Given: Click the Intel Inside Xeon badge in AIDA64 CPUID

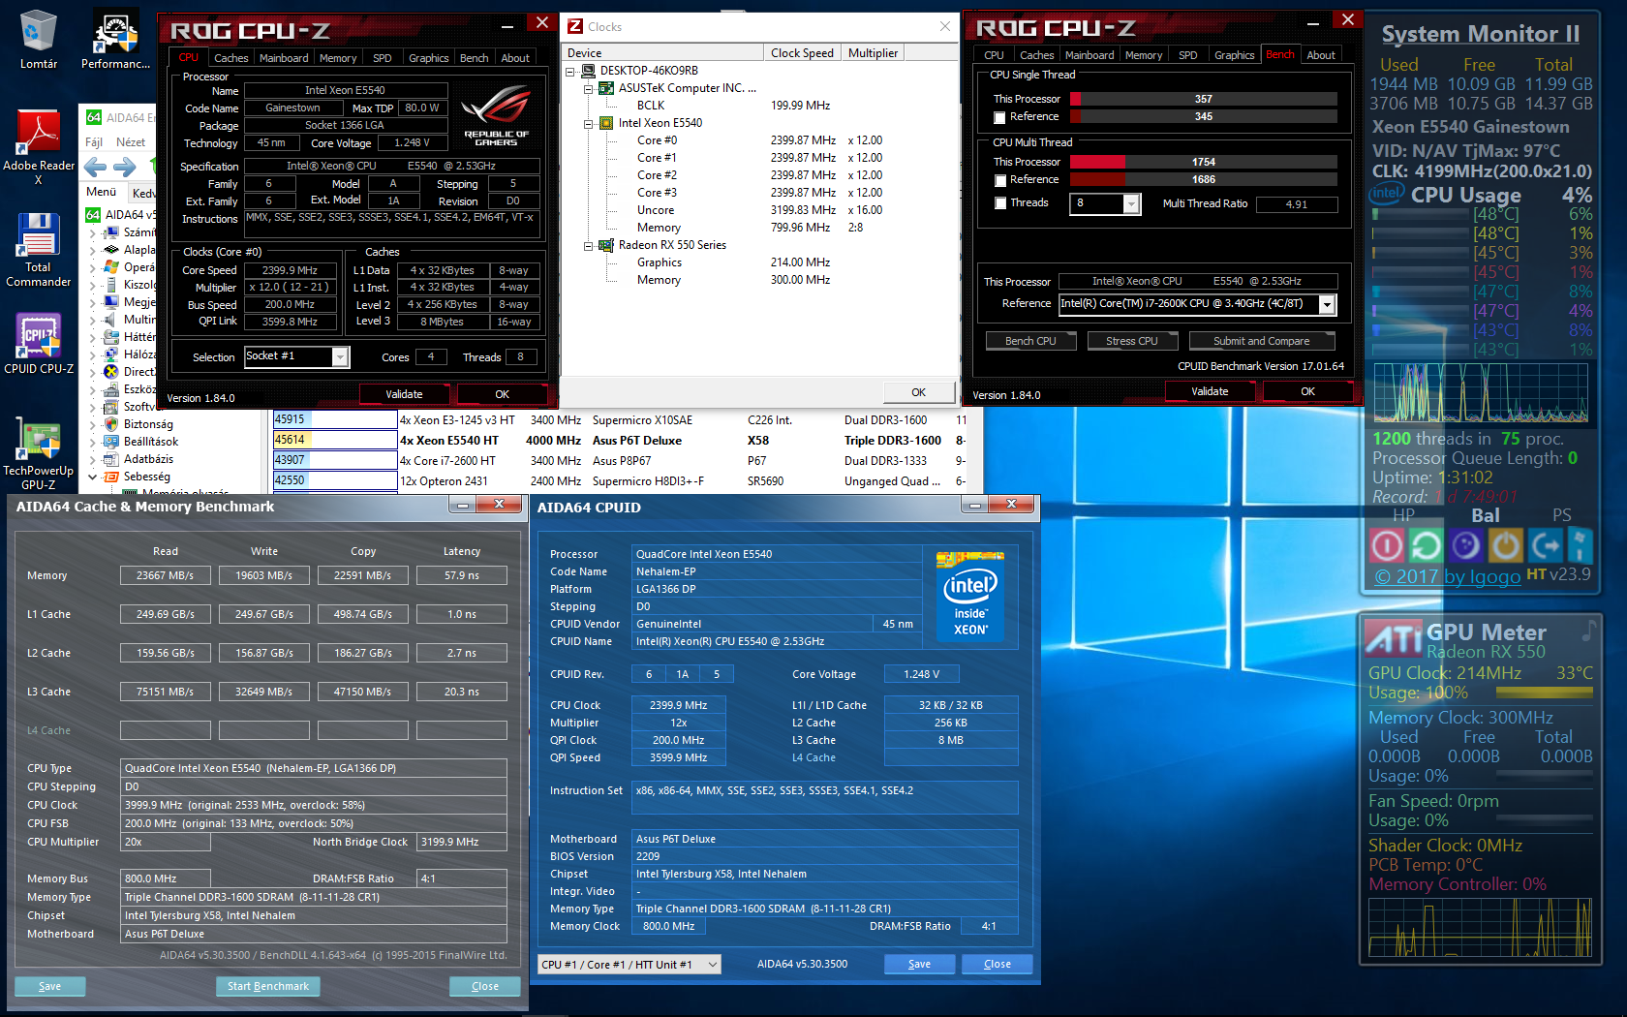Looking at the screenshot, I should click(970, 596).
